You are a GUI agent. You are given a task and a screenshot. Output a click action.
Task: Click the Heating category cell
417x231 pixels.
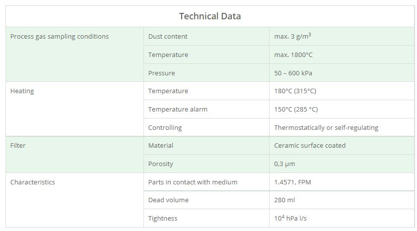click(22, 91)
